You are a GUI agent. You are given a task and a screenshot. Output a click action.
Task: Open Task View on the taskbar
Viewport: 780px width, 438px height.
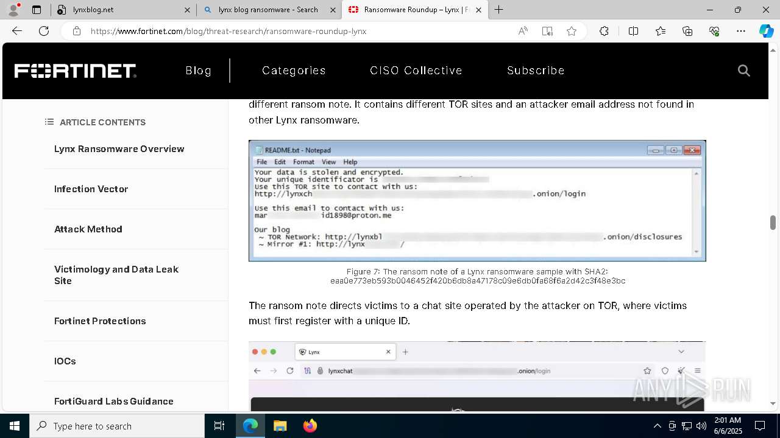click(x=219, y=426)
